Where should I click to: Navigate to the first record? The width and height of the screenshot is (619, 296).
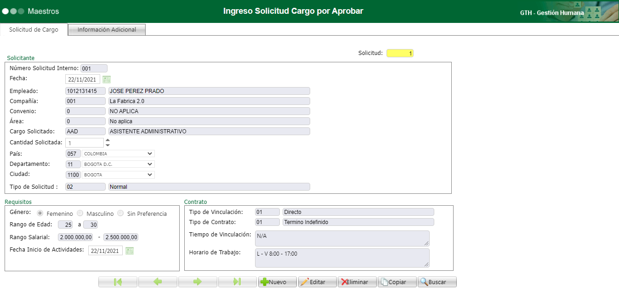pos(118,281)
